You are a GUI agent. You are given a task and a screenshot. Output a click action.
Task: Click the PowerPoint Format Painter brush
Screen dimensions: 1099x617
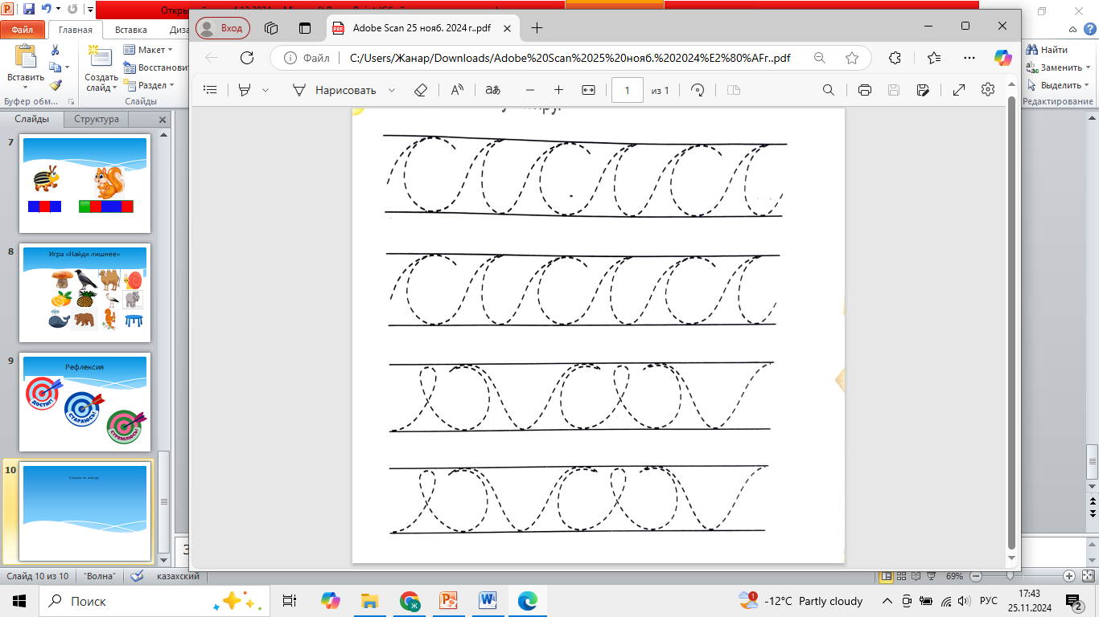(55, 84)
